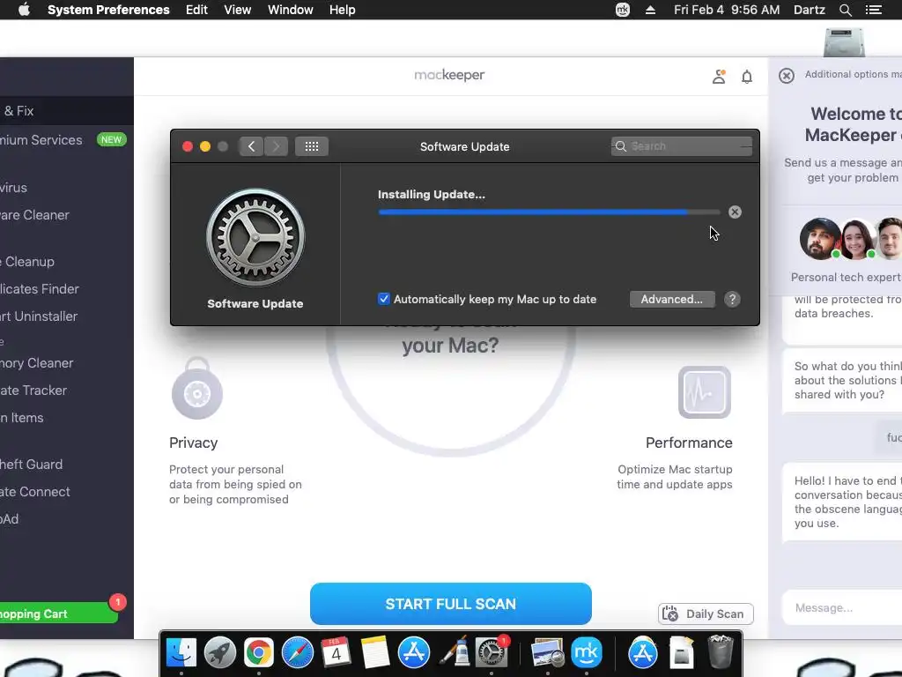Screen dimensions: 902x677
Task: Open Calendar from the Dock
Action: [336, 653]
